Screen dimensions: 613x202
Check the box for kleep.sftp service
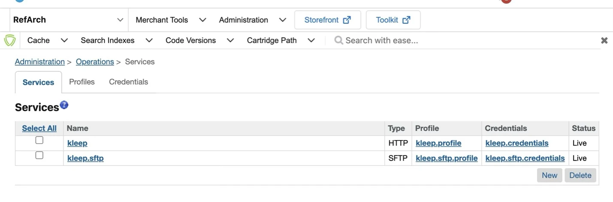pos(39,155)
